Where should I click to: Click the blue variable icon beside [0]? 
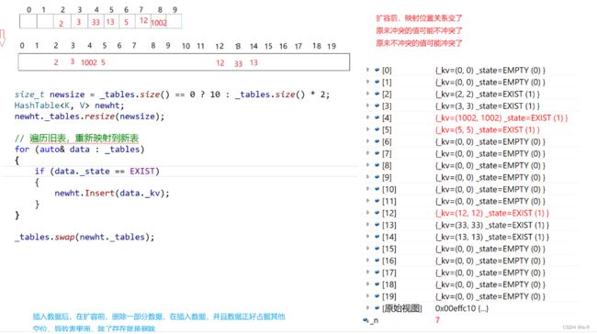[x=377, y=70]
